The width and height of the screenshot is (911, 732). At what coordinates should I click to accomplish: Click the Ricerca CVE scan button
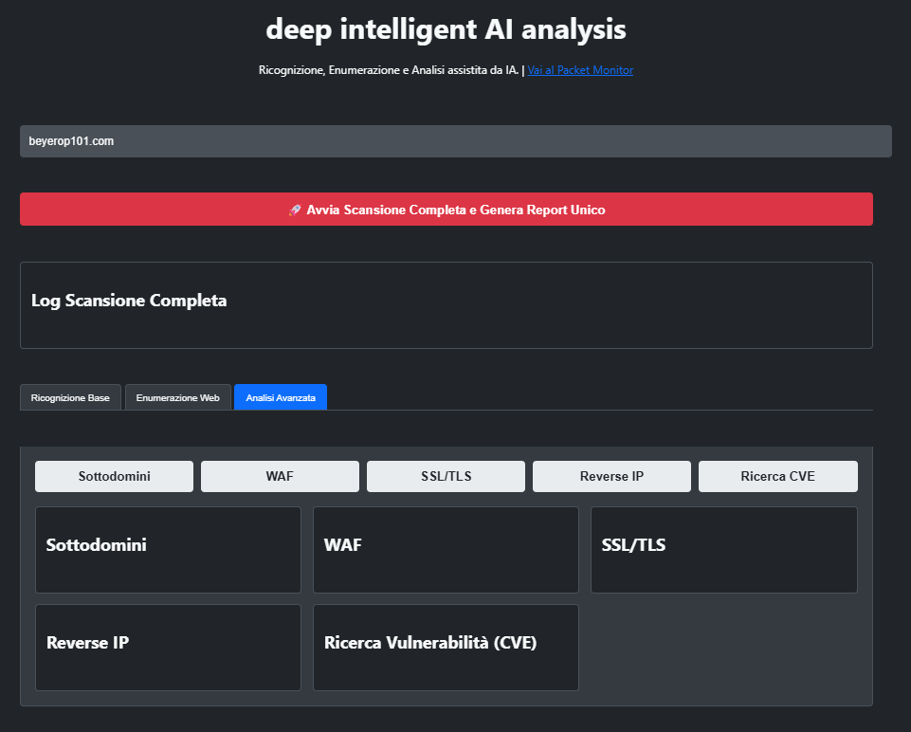point(777,476)
